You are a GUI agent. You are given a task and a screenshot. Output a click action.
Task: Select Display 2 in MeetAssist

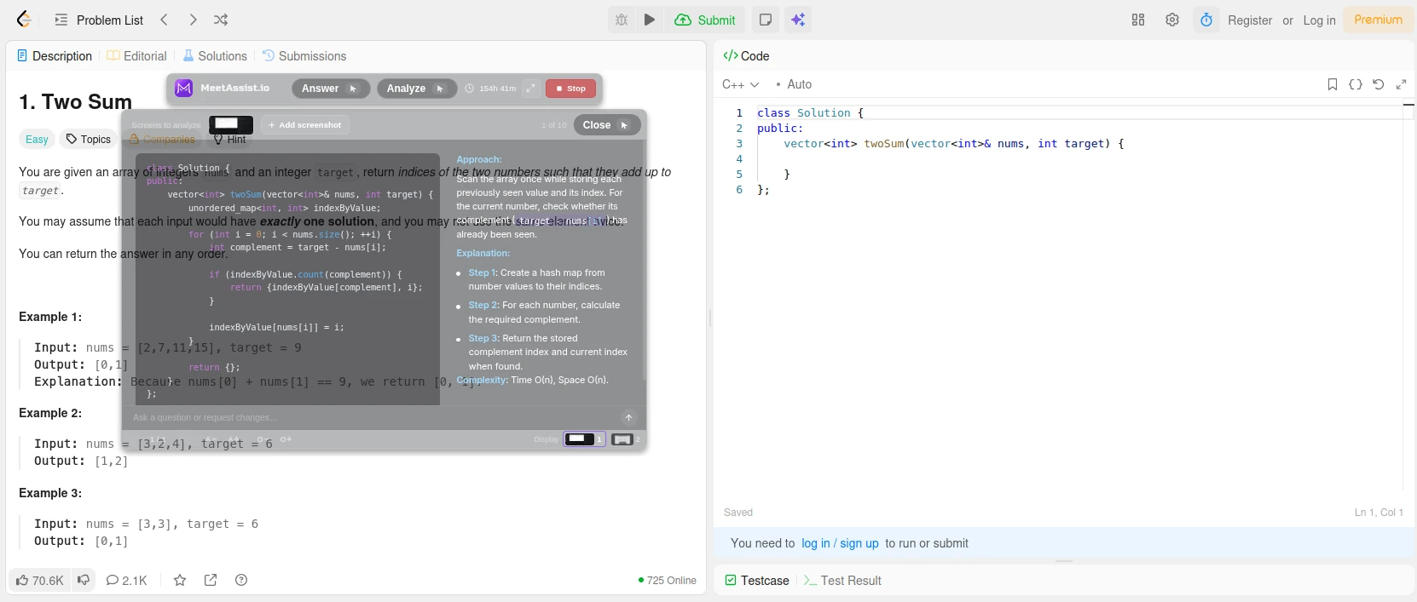[x=626, y=439]
